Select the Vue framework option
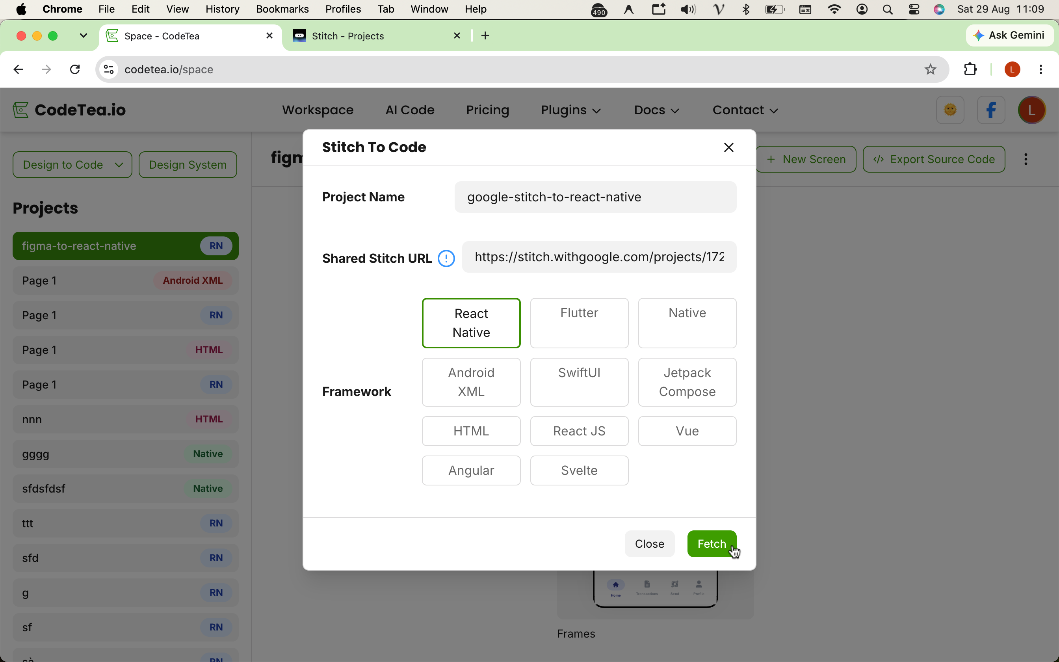The image size is (1059, 662). (x=687, y=431)
